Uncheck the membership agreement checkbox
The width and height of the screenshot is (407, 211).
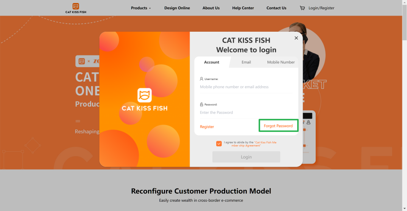tap(219, 143)
